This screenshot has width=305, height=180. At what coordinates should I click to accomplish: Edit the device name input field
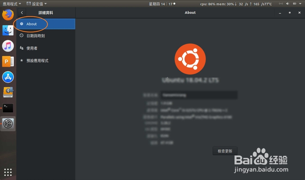[x=199, y=95]
